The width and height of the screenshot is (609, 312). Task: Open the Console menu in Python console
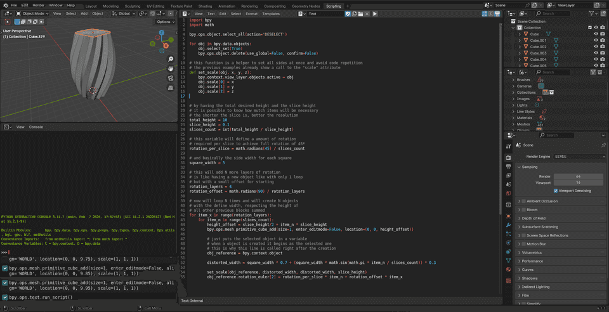click(36, 127)
